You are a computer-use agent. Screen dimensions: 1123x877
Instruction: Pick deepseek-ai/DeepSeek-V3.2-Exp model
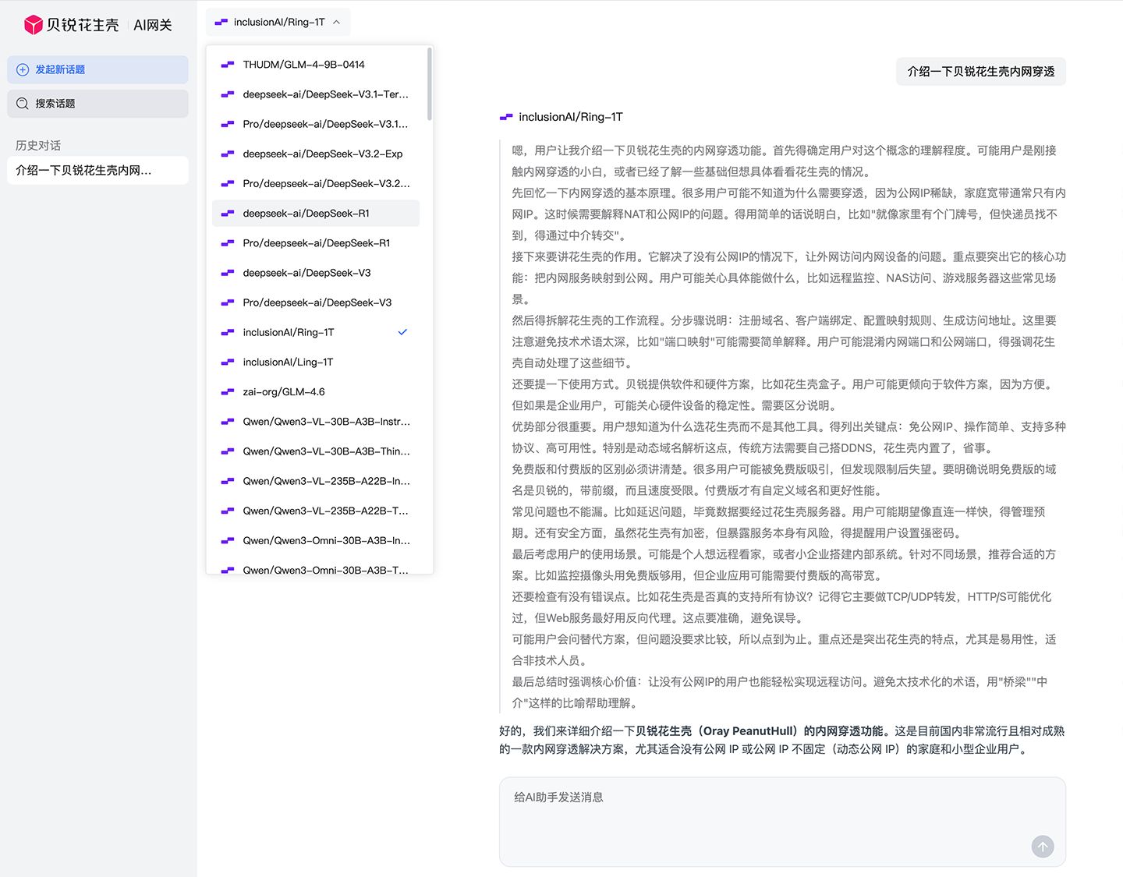coord(316,154)
